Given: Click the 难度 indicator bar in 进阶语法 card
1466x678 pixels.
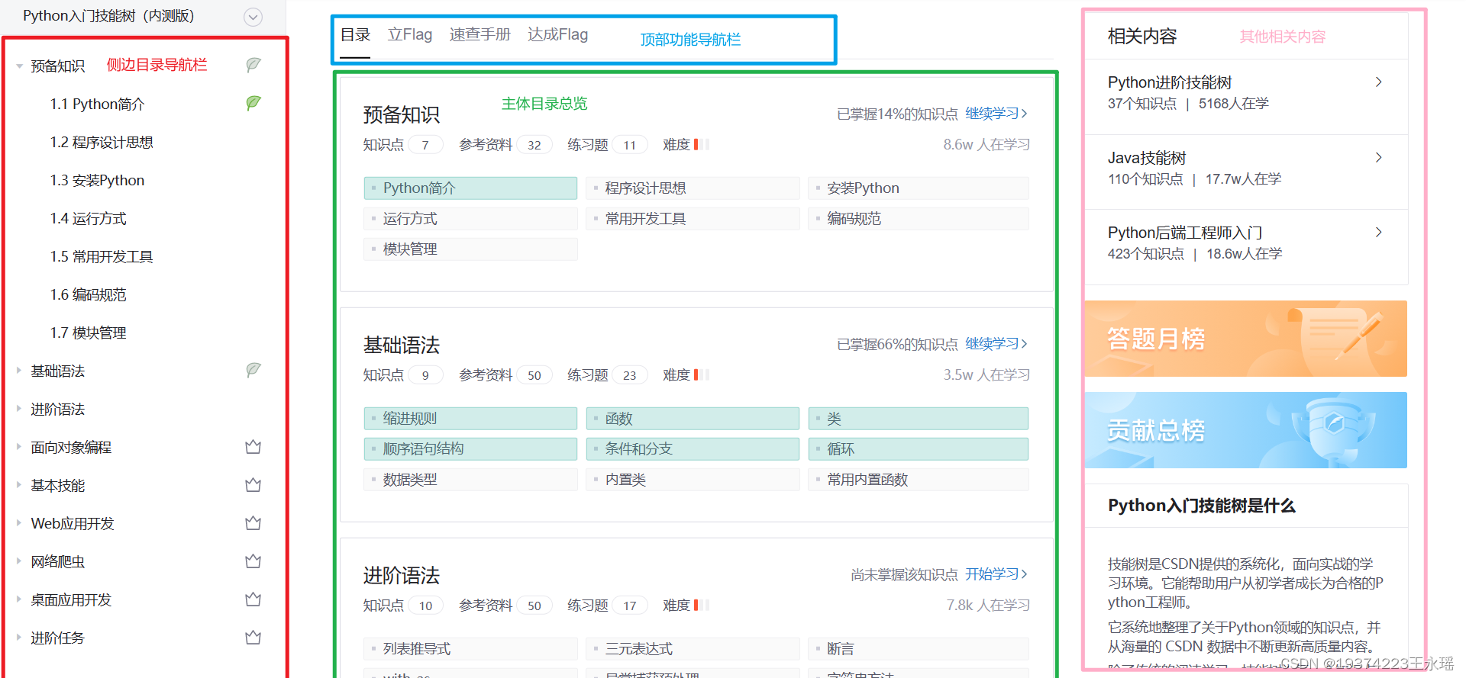Looking at the screenshot, I should (702, 605).
